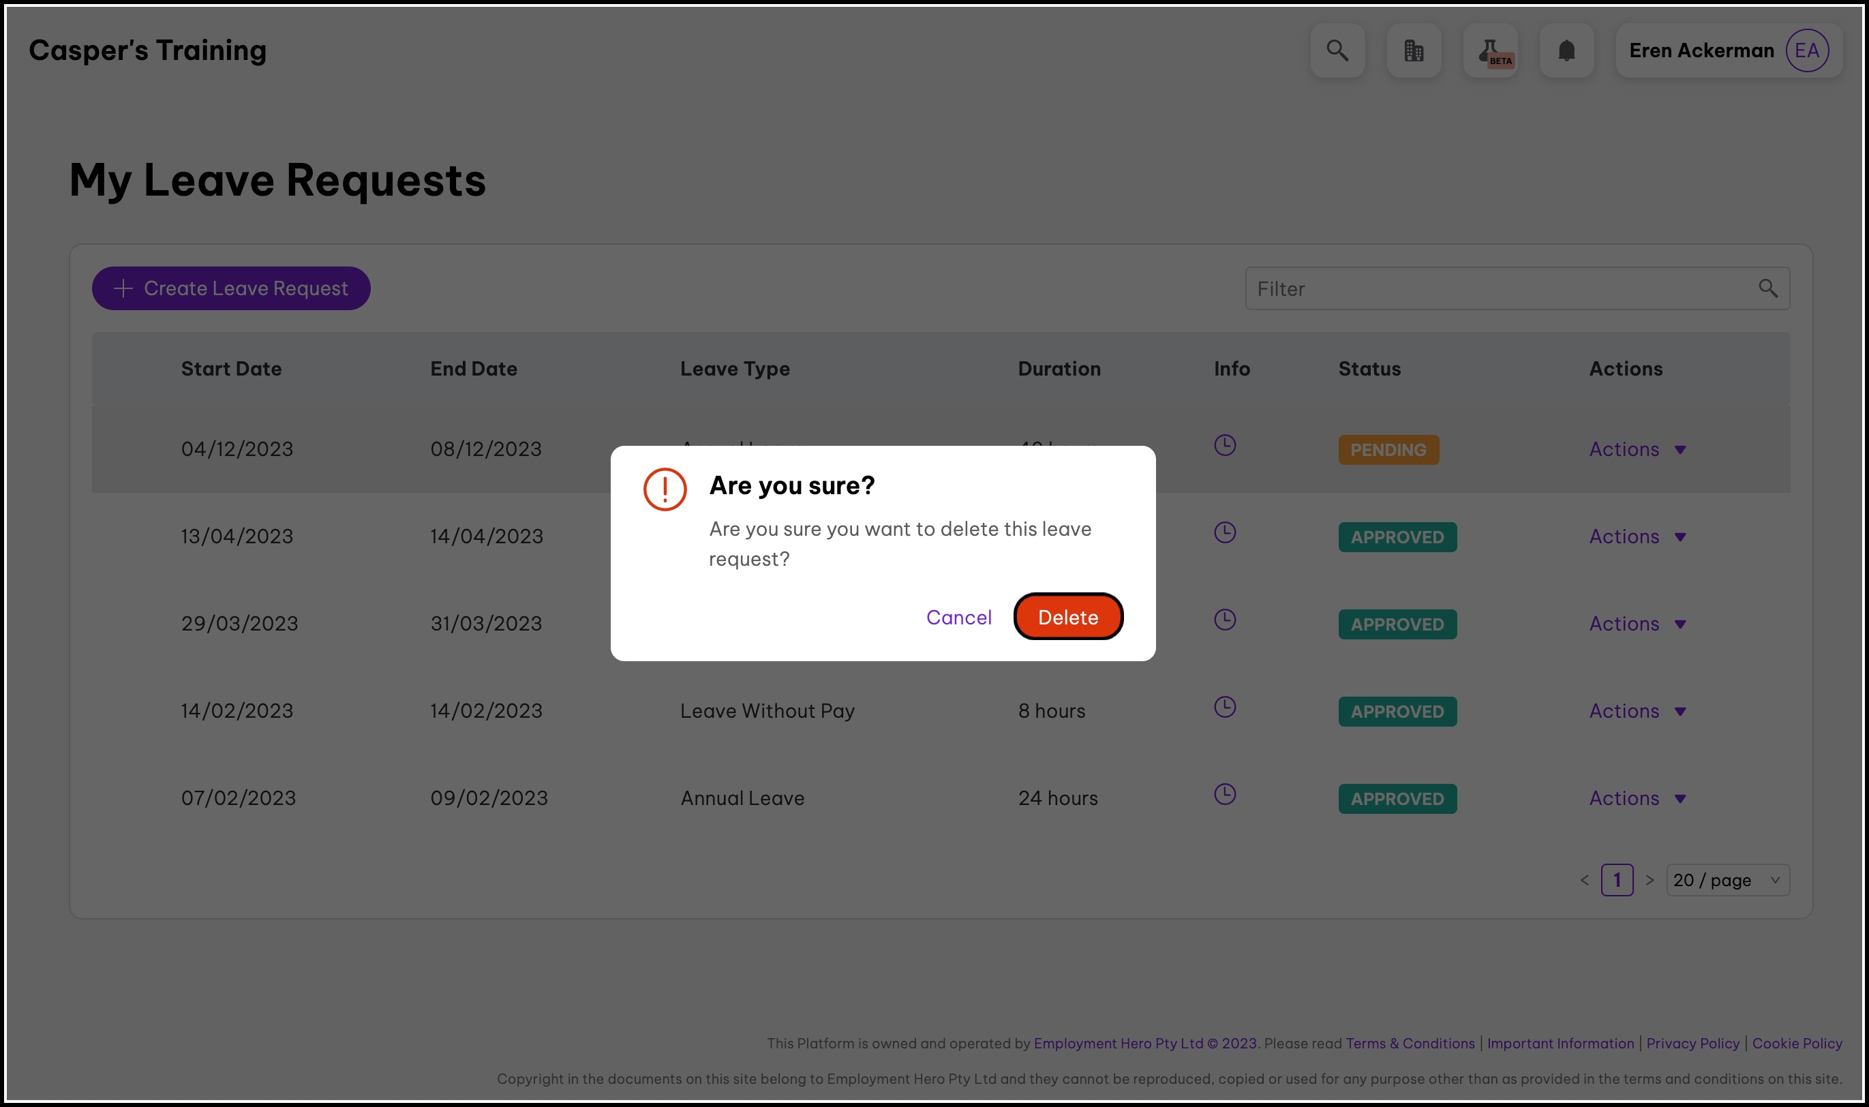Cancel the delete confirmation dialog
The image size is (1869, 1107).
pyautogui.click(x=958, y=617)
